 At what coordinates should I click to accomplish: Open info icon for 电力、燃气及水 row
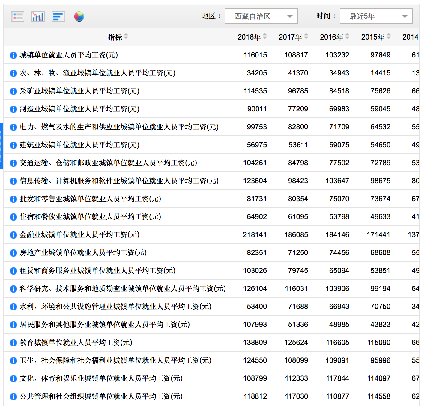(x=13, y=127)
